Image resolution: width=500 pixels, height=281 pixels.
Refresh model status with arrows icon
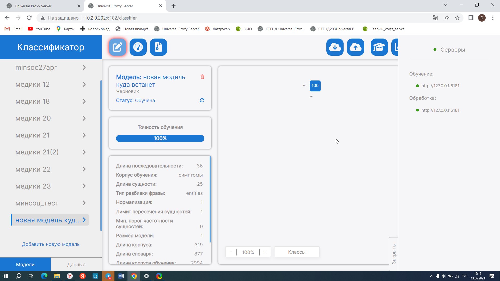(x=202, y=101)
